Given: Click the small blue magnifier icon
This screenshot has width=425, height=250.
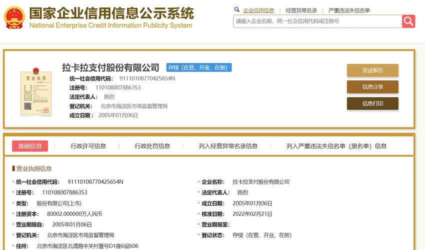Looking at the screenshot, I should tap(236, 9).
